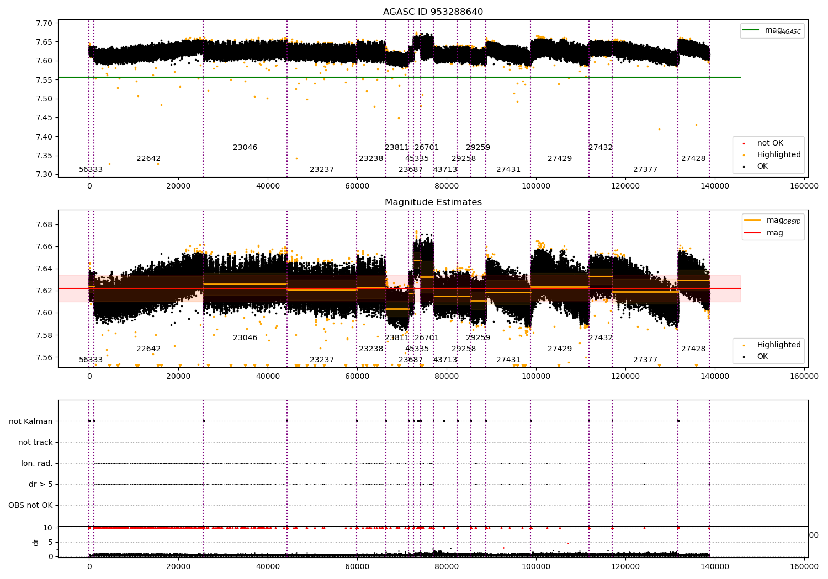The width and height of the screenshot is (828, 579).
Task: Click the 'dr > 5' row label
Action: pos(41,484)
